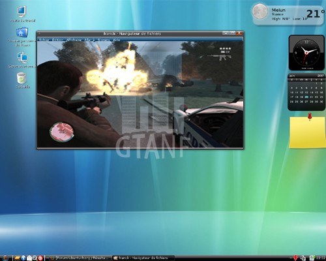
Task: Click the red pushpin on sticky note
Action: point(310,117)
